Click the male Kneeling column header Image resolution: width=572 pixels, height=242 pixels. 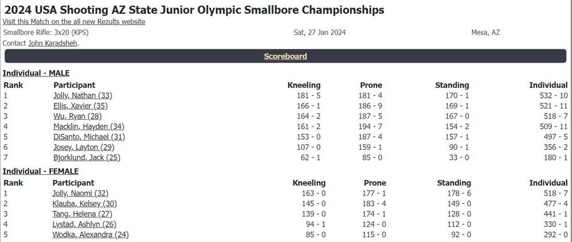pos(304,85)
